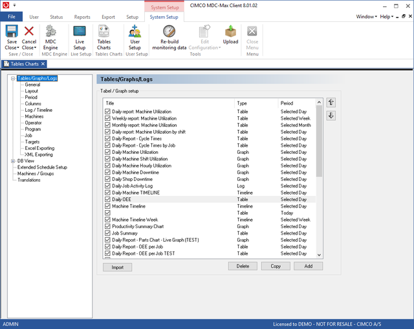Click Re-build monitoring data gauge icon

tap(169, 31)
